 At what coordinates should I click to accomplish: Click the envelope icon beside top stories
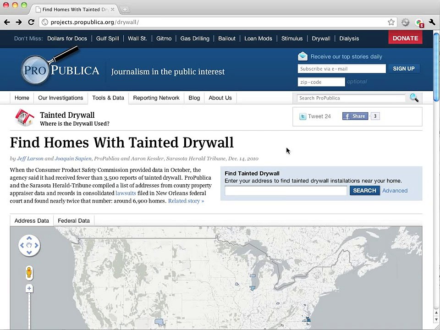pyautogui.click(x=302, y=56)
